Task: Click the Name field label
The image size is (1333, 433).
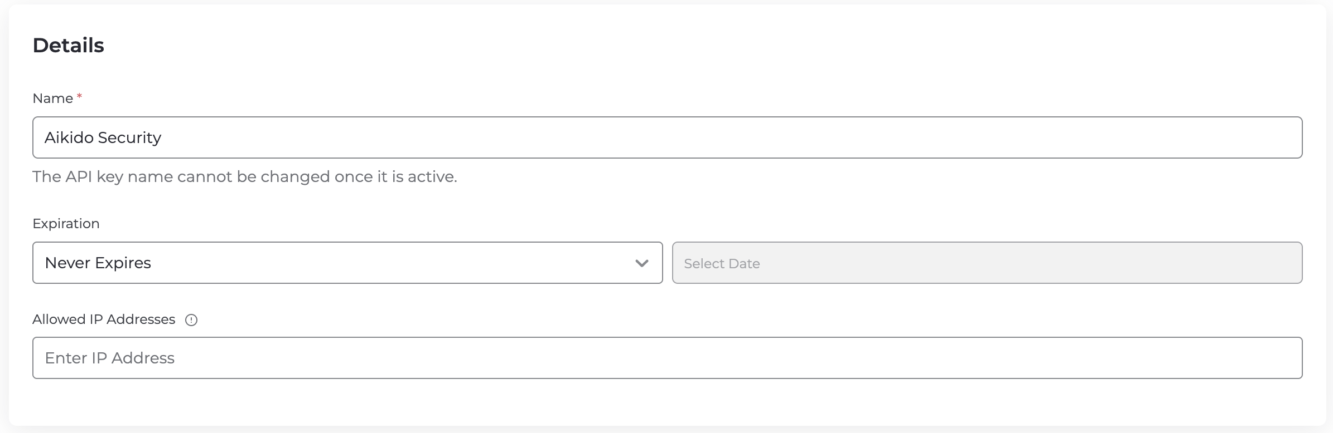Action: [x=53, y=99]
